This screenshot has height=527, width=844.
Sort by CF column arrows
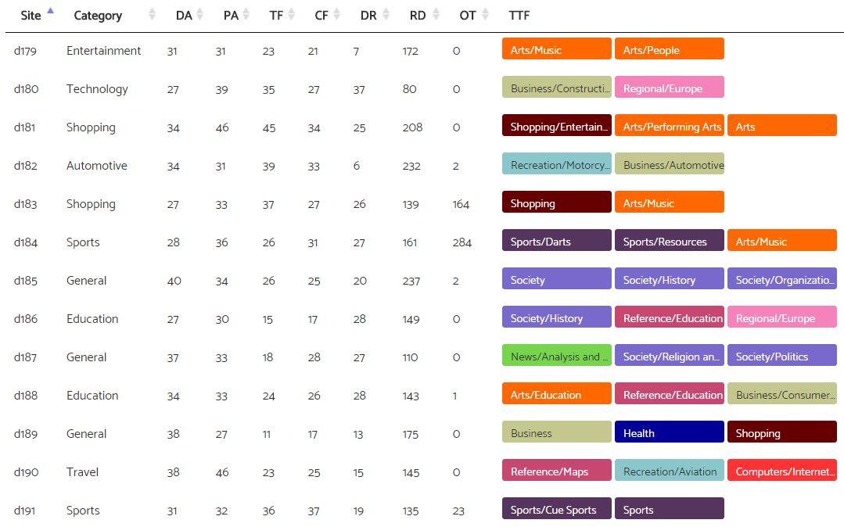(x=336, y=15)
